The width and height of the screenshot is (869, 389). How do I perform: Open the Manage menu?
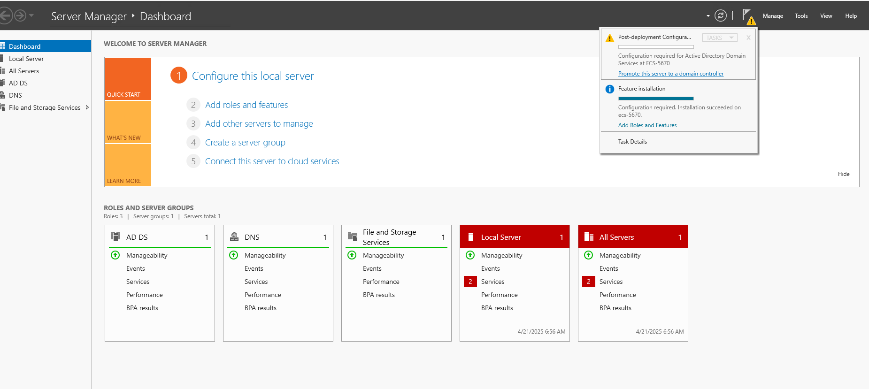point(772,16)
